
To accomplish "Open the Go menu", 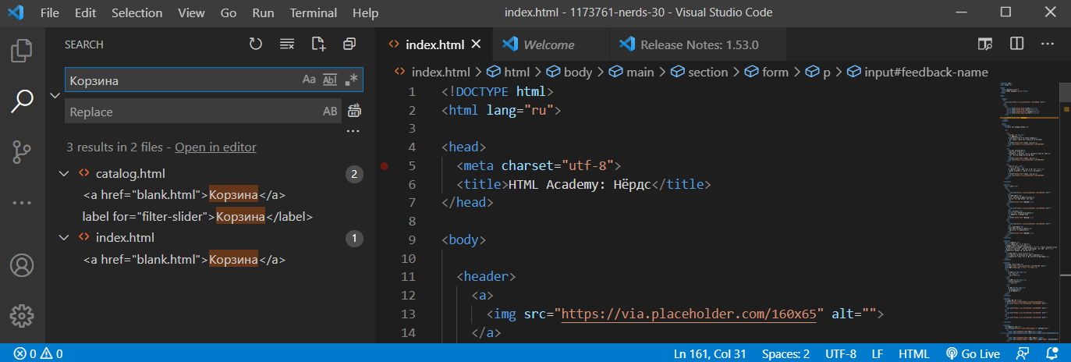I will [x=229, y=12].
